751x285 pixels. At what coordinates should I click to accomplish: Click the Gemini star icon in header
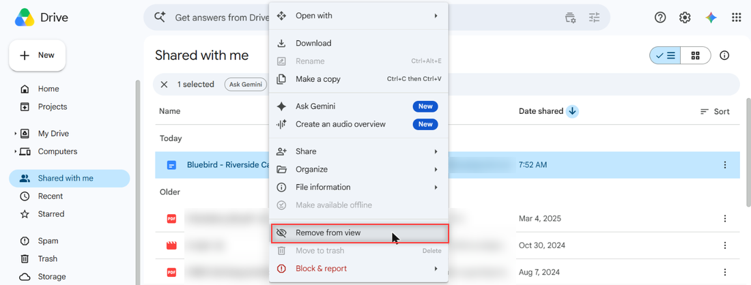(711, 18)
